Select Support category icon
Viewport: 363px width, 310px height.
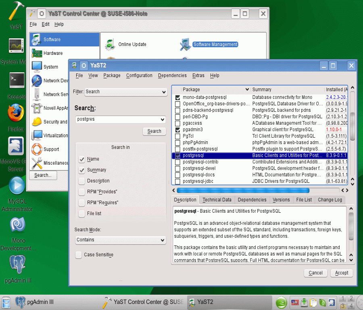click(x=37, y=149)
